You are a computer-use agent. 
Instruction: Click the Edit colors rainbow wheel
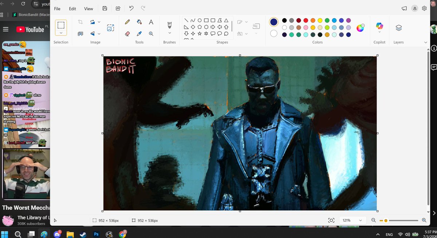360,28
